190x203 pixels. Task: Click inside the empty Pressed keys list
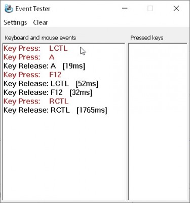click(158, 122)
